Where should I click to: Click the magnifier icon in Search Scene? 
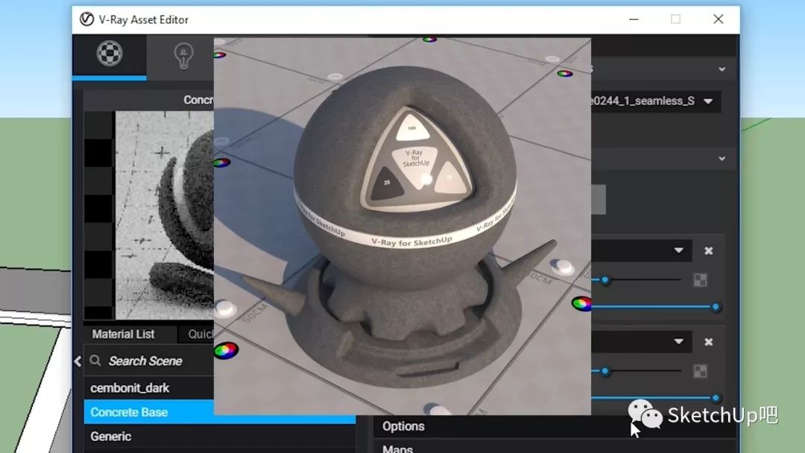tap(95, 361)
